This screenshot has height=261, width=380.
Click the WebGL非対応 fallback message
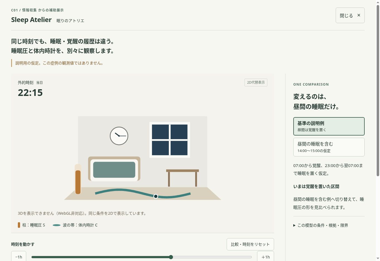82,213
